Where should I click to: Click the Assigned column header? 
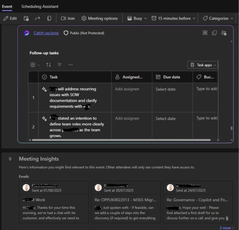pyautogui.click(x=132, y=77)
